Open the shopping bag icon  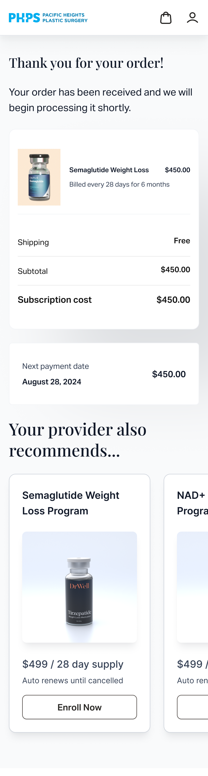166,18
